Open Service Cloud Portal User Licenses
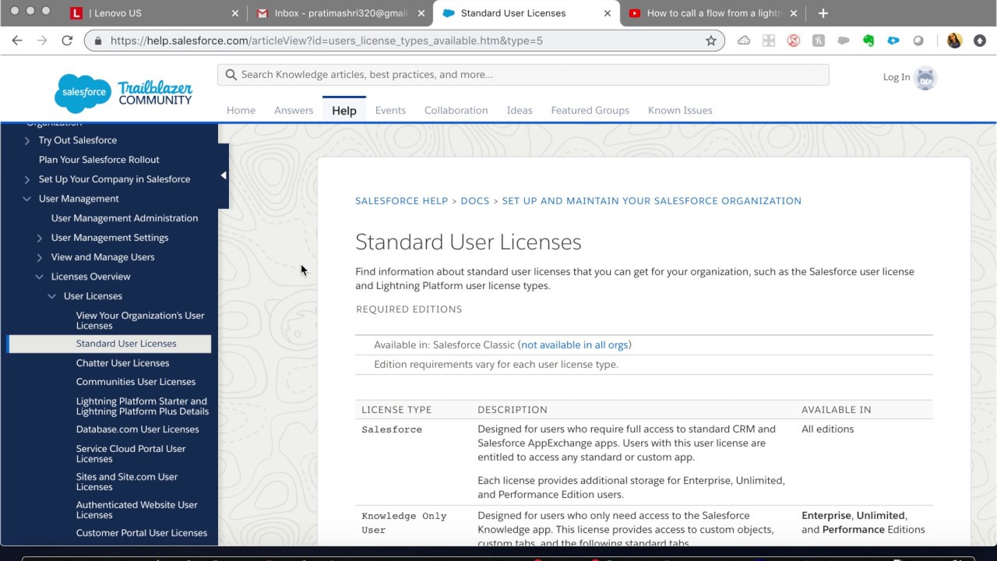Image resolution: width=997 pixels, height=561 pixels. click(x=131, y=453)
